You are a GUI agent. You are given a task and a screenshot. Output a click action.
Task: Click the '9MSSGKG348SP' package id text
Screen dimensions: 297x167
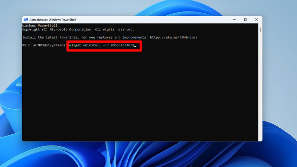tap(123, 45)
